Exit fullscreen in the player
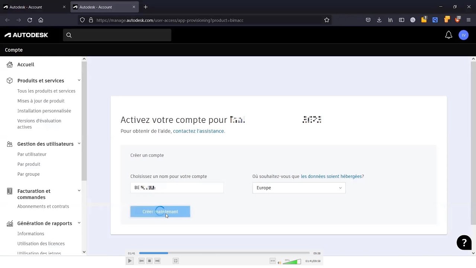The width and height of the screenshot is (476, 268). click(176, 261)
